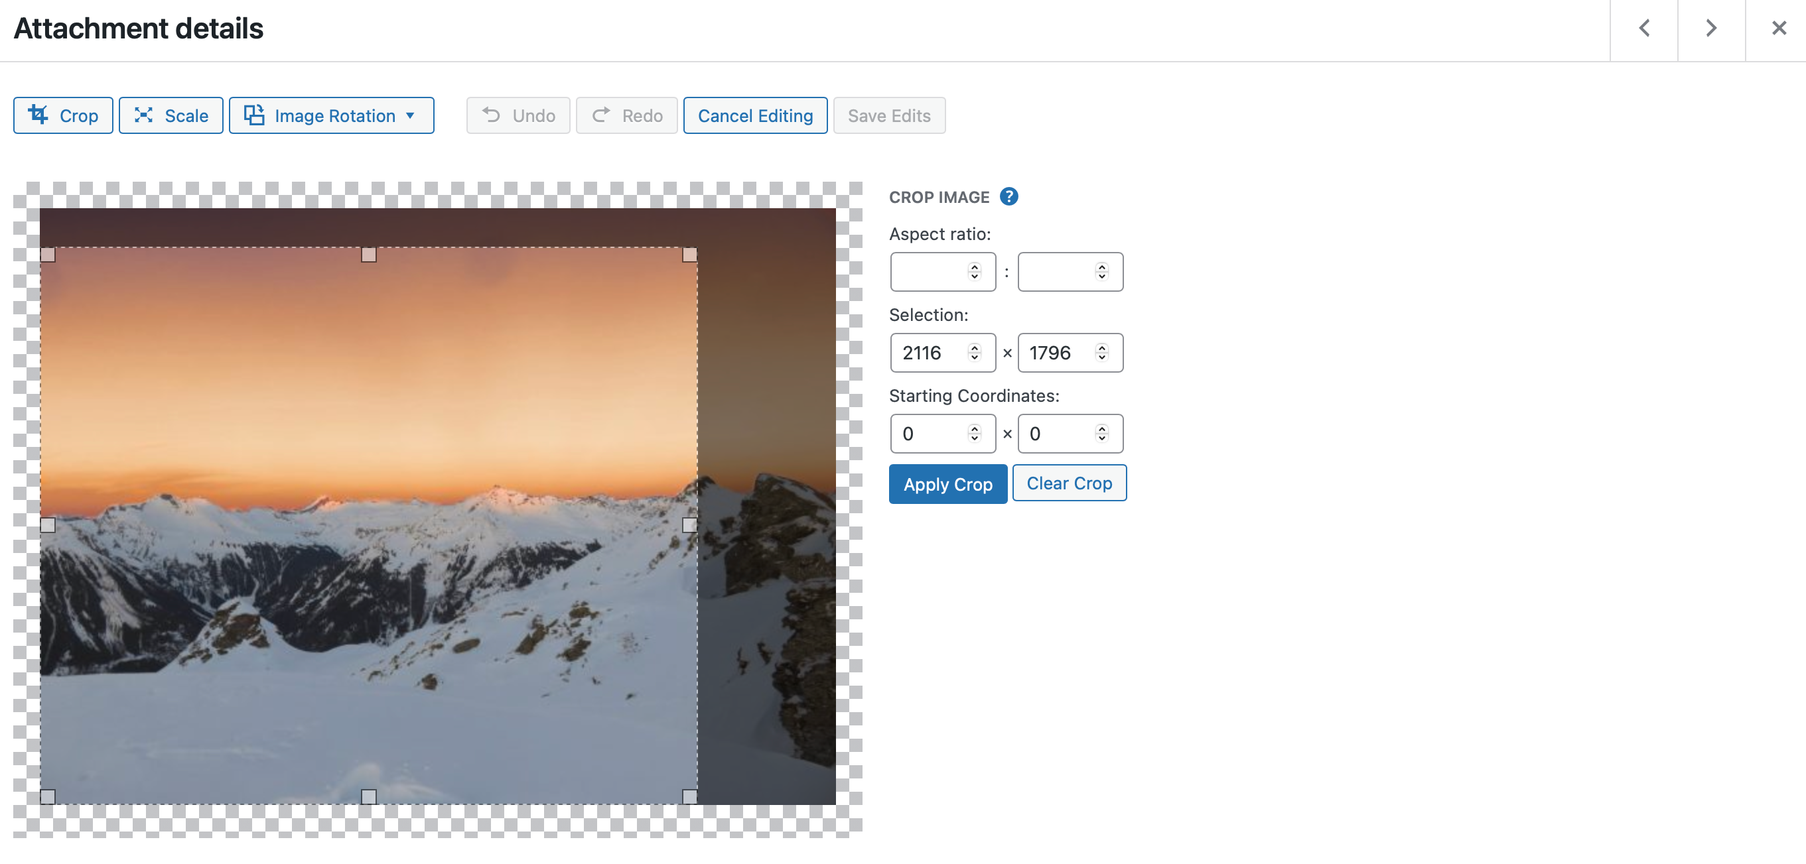This screenshot has width=1806, height=864.
Task: Select the Scale tool
Action: [171, 115]
